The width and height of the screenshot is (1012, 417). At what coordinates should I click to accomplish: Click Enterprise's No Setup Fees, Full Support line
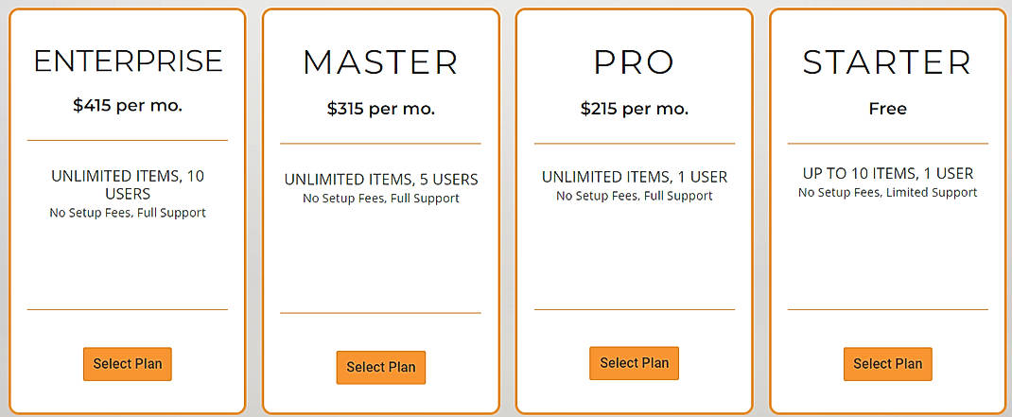click(128, 213)
